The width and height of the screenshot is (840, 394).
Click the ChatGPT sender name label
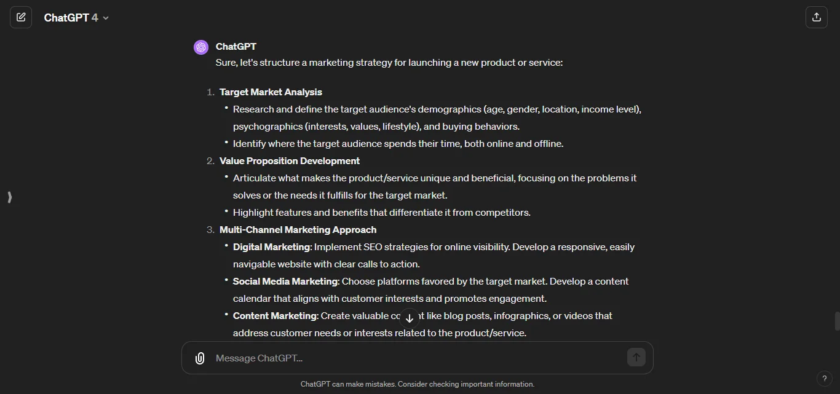point(236,47)
